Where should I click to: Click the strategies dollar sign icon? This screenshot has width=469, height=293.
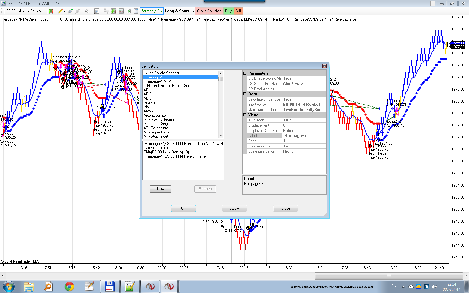pyautogui.click(x=129, y=11)
